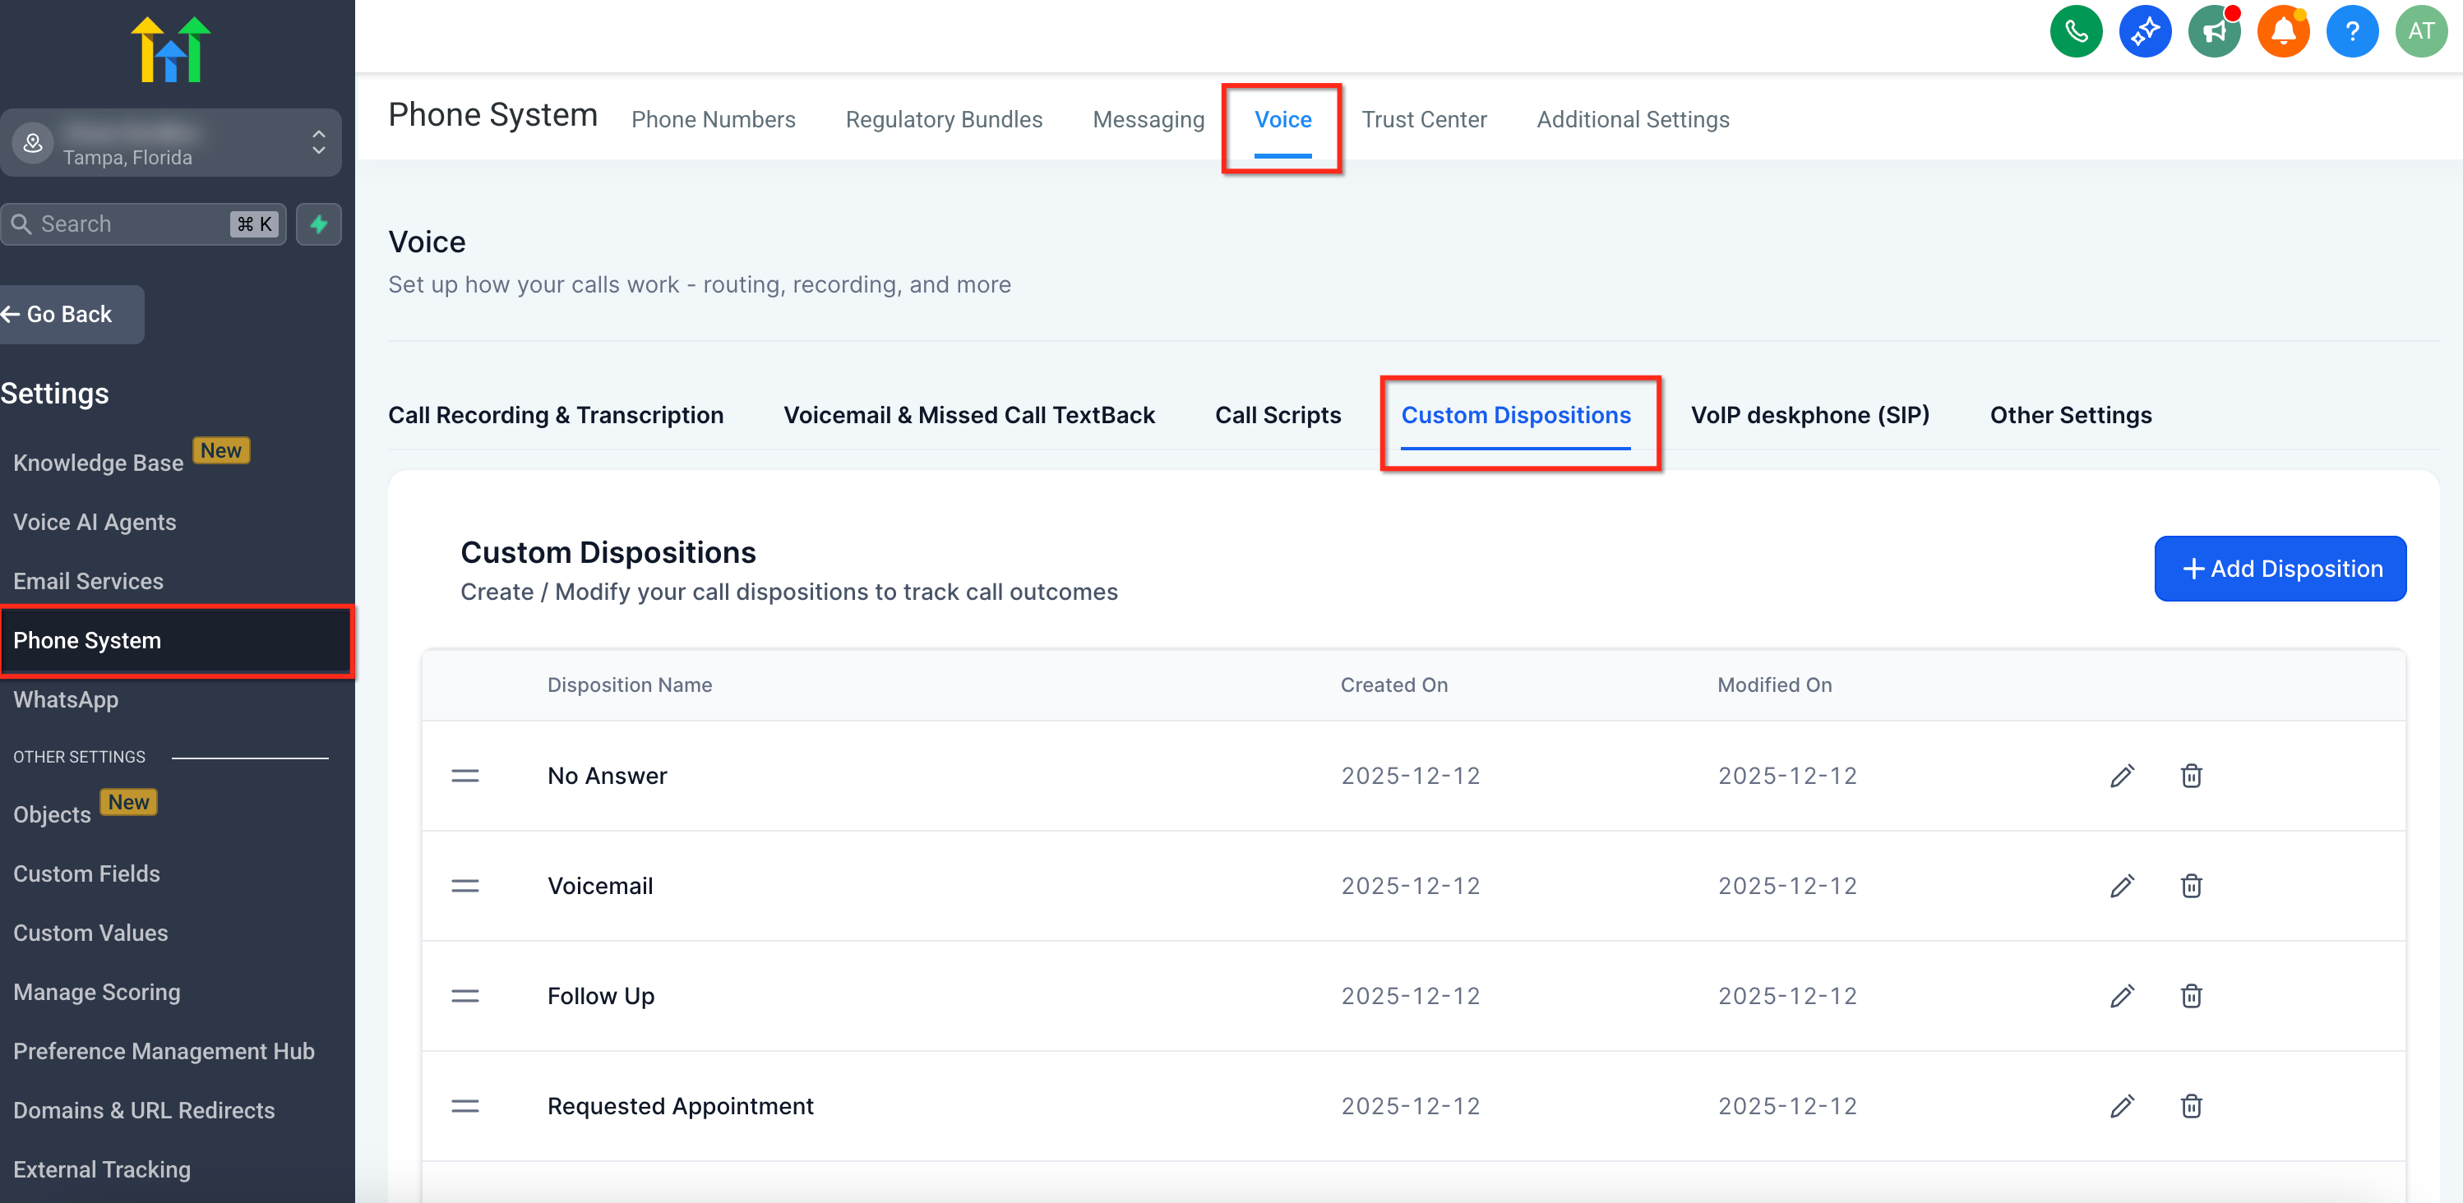The image size is (2463, 1203).
Task: Edit the Follow Up disposition
Action: 2122,996
